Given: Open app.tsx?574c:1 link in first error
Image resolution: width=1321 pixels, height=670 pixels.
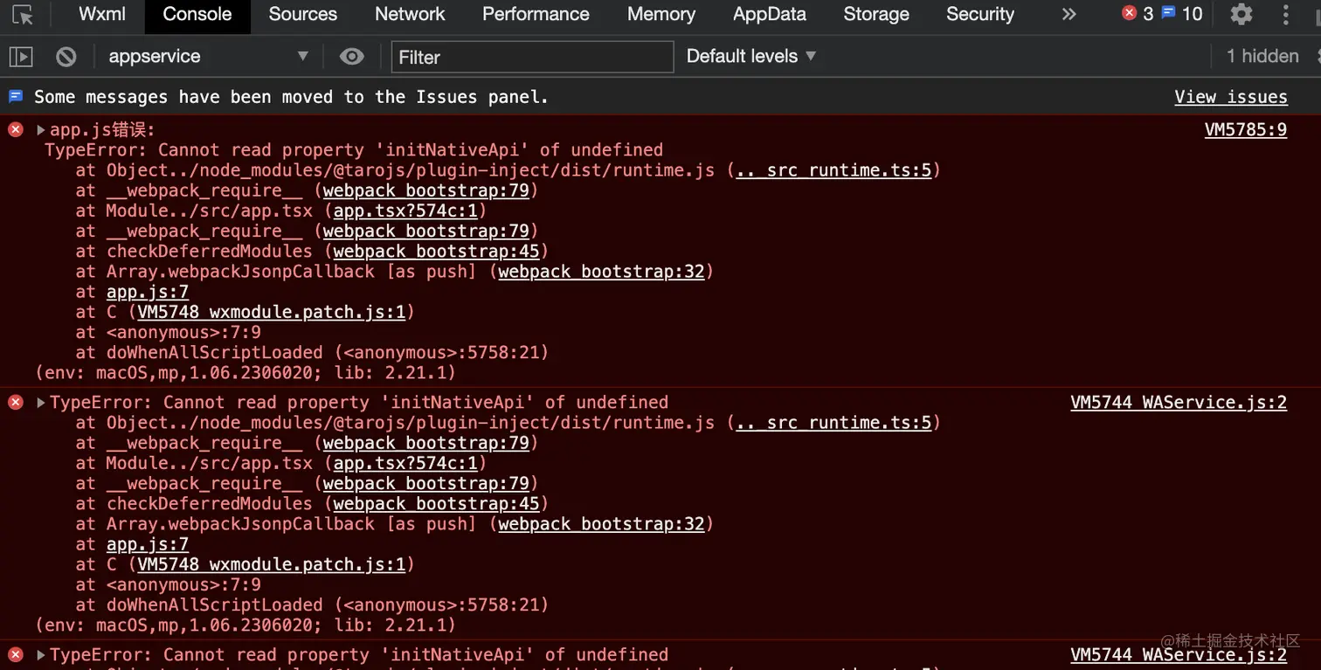Looking at the screenshot, I should tap(405, 211).
